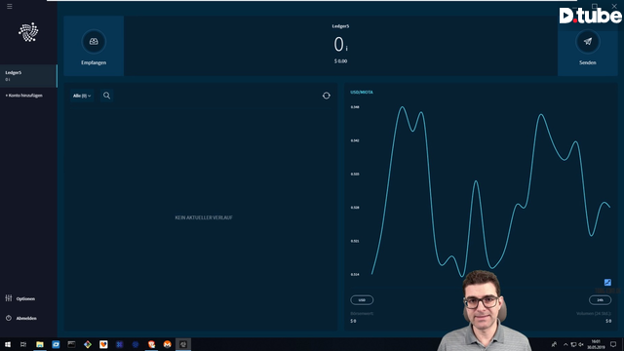This screenshot has height=351, width=624.
Task: Click Abmelden to log out
Action: point(21,318)
